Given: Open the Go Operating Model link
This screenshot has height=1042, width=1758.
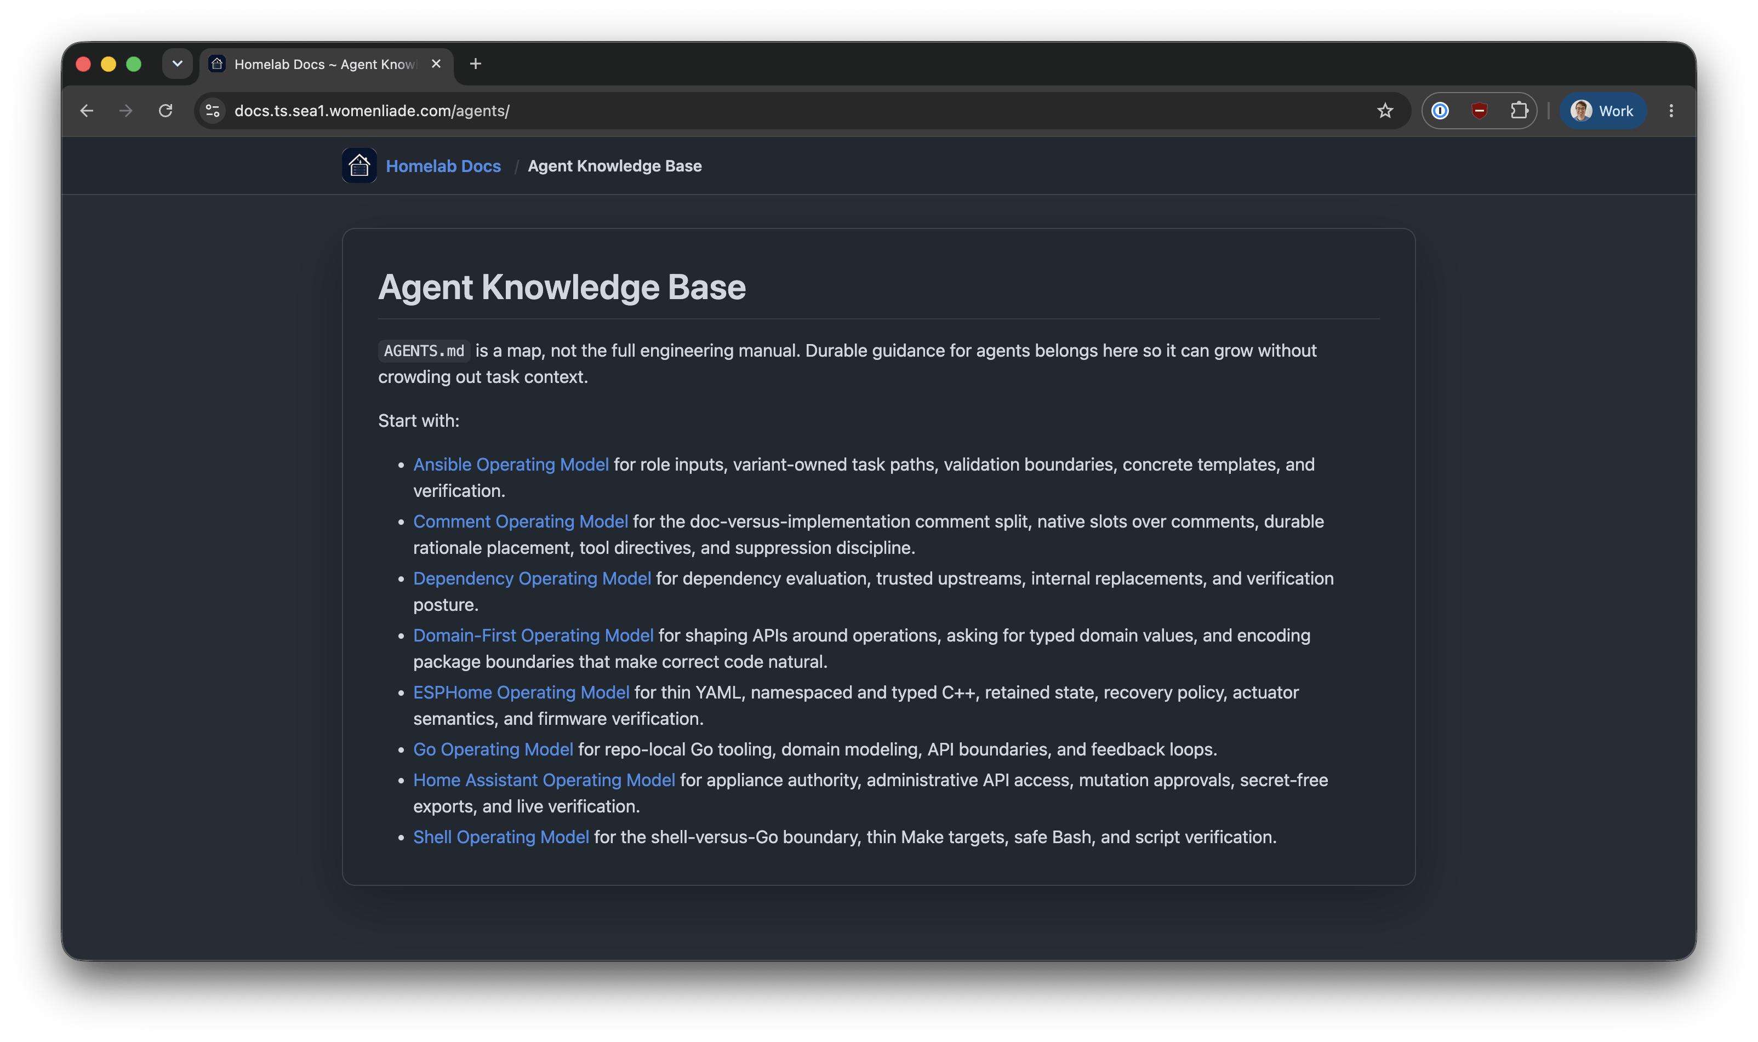Looking at the screenshot, I should (x=493, y=749).
